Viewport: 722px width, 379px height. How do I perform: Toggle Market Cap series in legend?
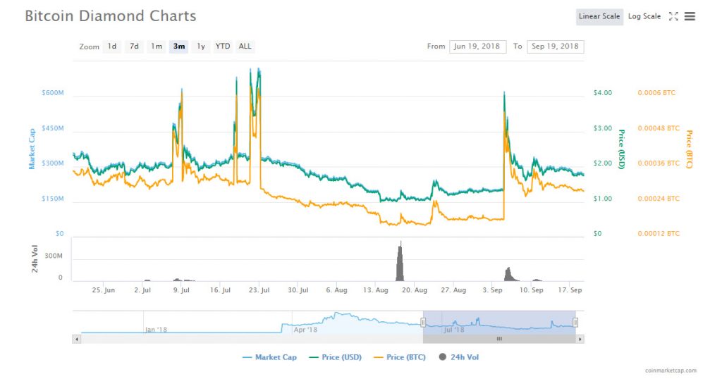(270, 357)
